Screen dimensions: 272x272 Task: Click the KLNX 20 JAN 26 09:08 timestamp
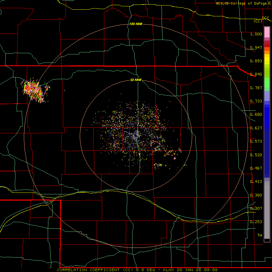pos(190,270)
